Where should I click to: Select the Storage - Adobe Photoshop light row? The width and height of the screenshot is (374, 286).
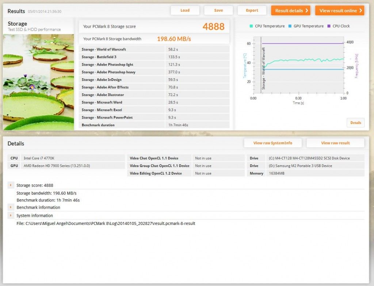click(x=154, y=64)
